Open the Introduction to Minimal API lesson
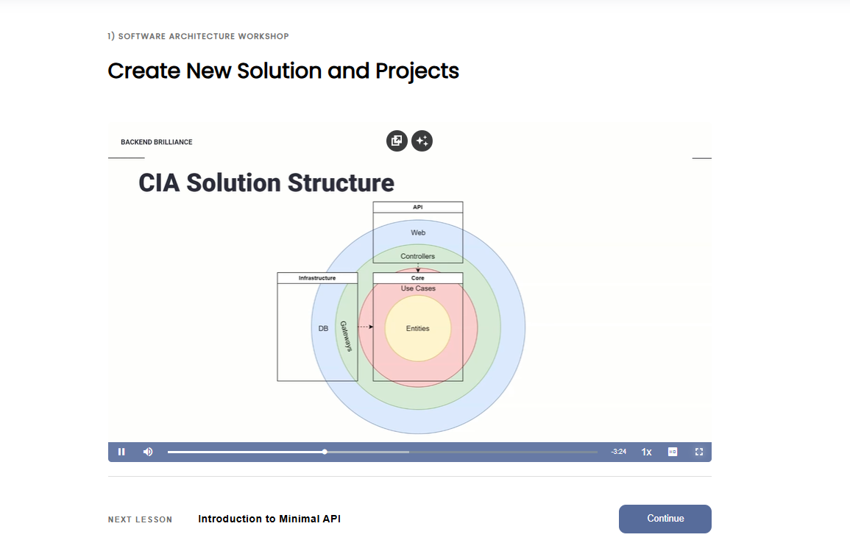 tap(269, 519)
